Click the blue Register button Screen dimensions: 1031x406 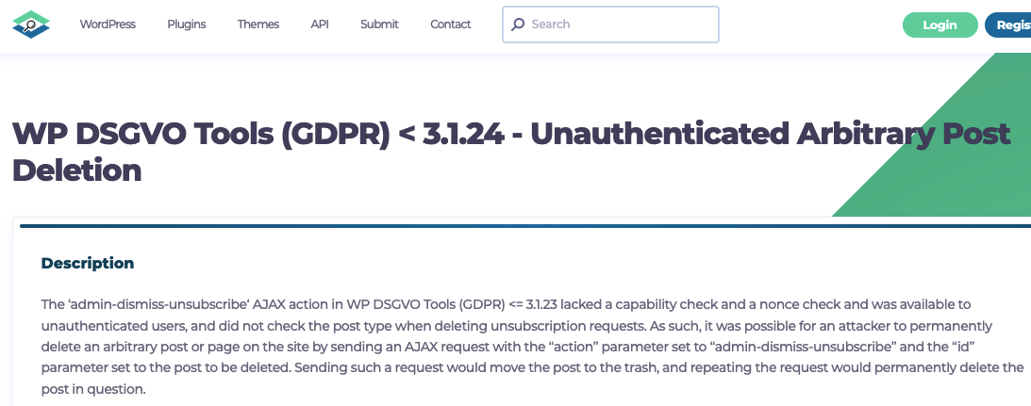click(1008, 25)
